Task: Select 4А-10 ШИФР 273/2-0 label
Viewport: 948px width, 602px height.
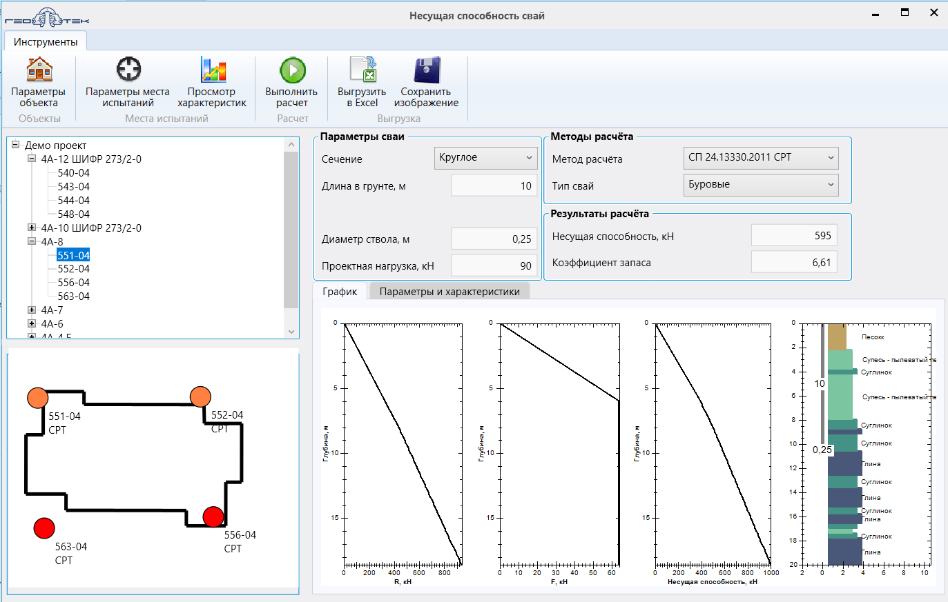Action: (91, 228)
